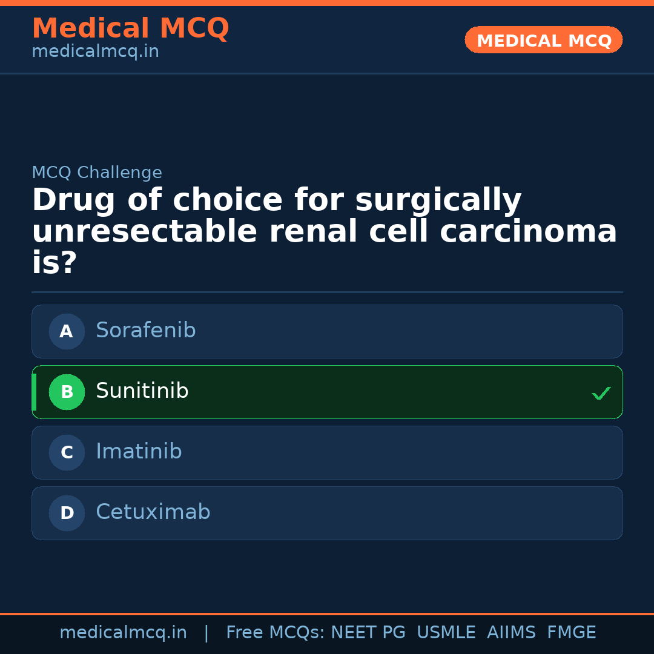Choose the Sorafenib answer text
654x654 pixels.
click(146, 331)
